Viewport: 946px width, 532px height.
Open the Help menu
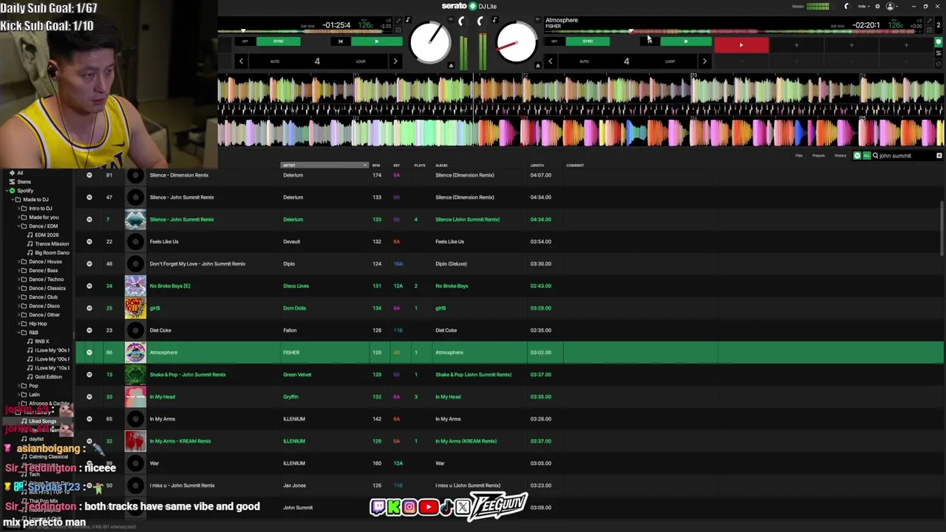863,6
